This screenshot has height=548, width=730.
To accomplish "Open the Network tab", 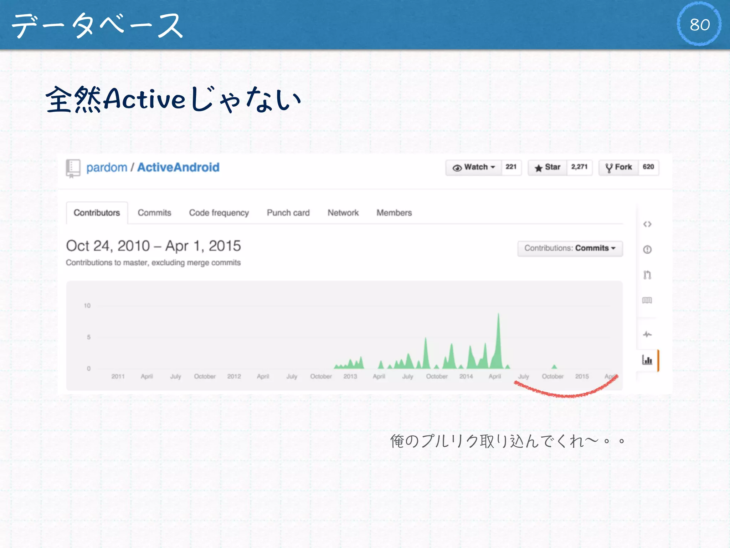I will pyautogui.click(x=343, y=213).
